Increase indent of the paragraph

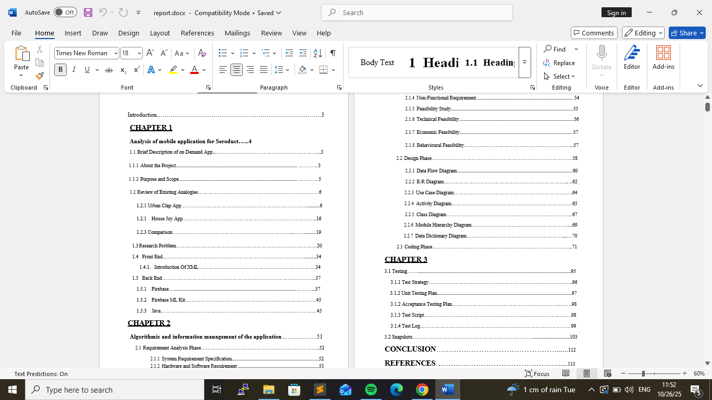[x=303, y=53]
